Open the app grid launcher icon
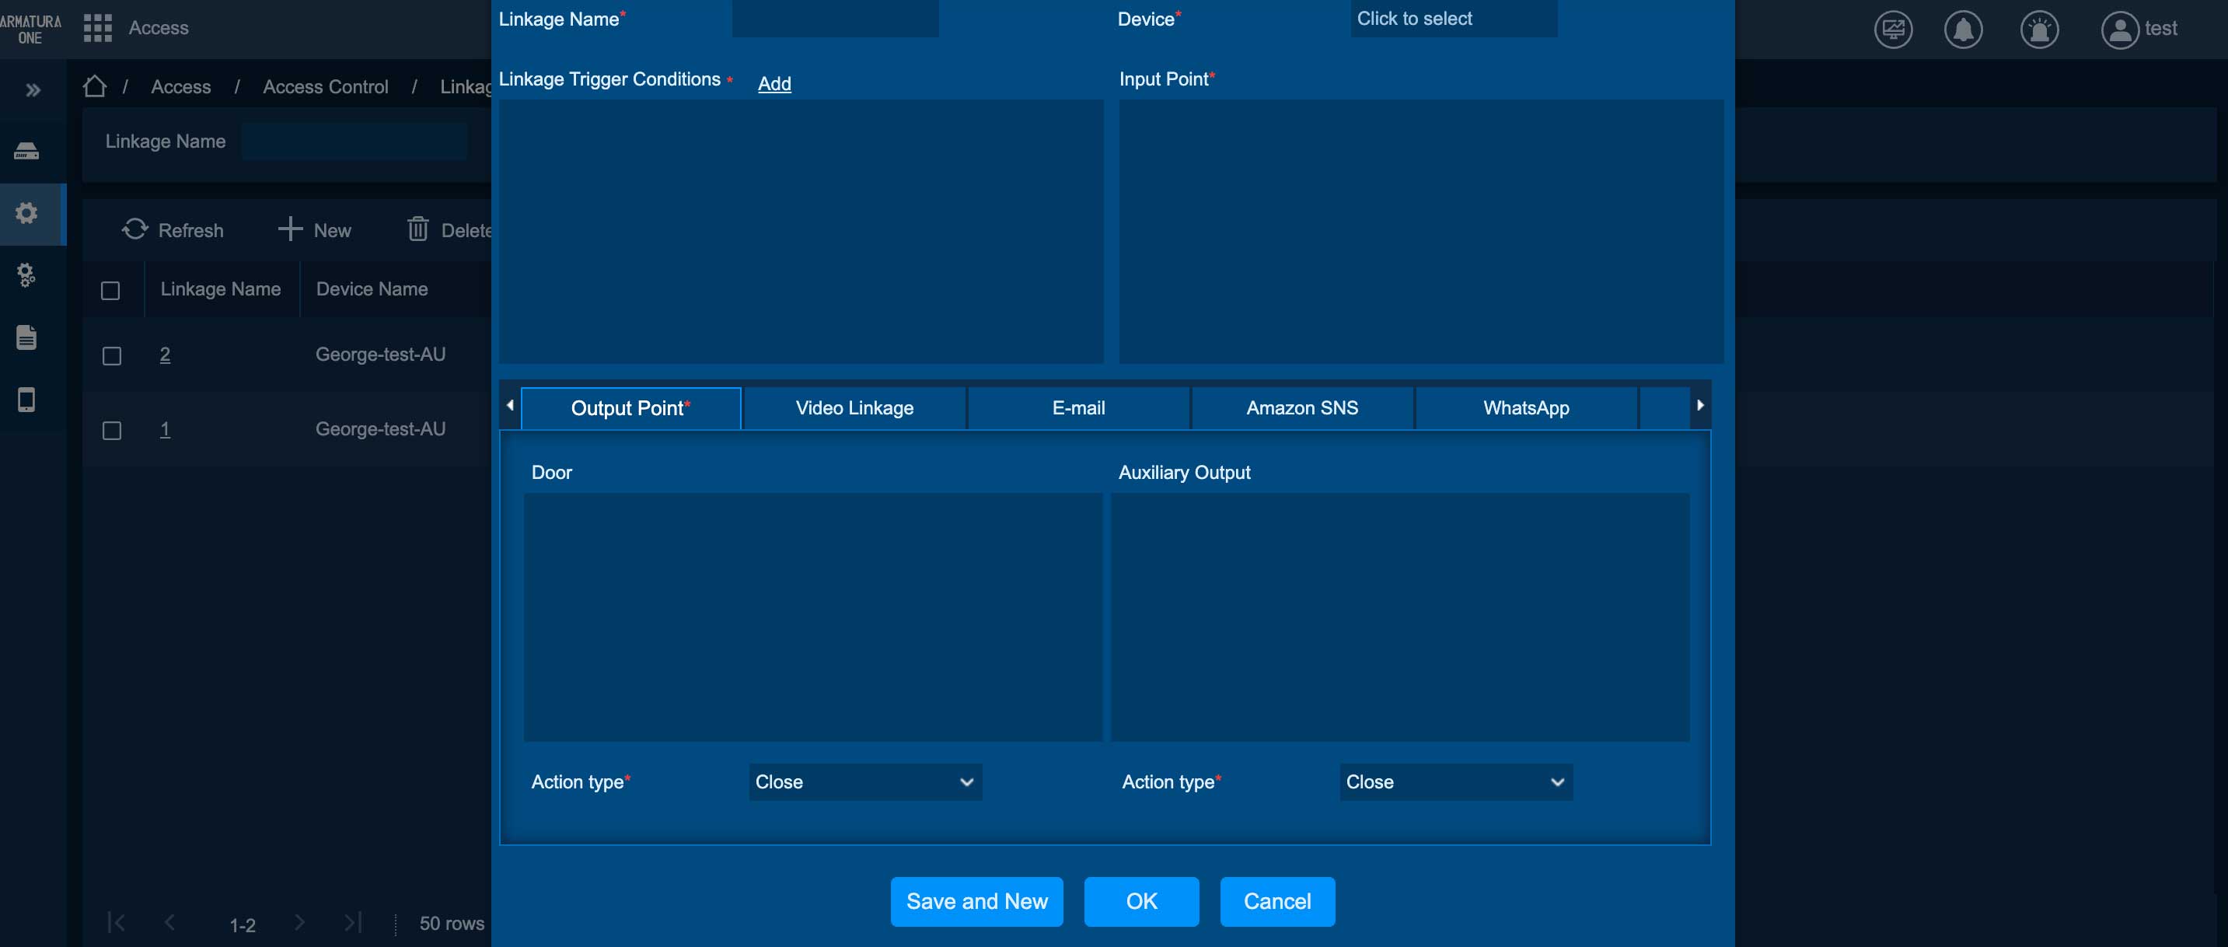Image resolution: width=2228 pixels, height=947 pixels. [x=97, y=28]
